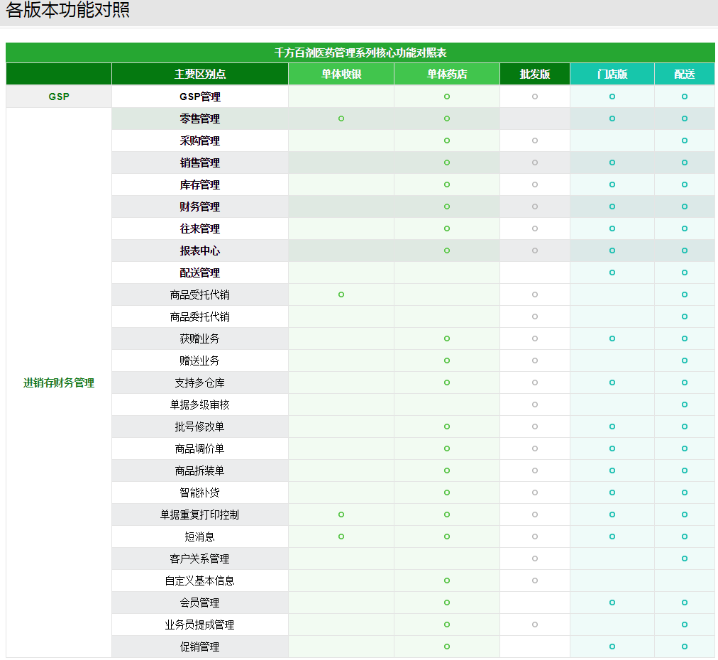The height and width of the screenshot is (660, 718).
Task: Click the 门店版 circle in 智能补货 row
Action: (x=612, y=493)
